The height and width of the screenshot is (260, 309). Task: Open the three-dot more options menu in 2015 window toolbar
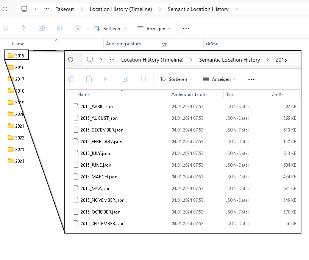[x=251, y=79]
